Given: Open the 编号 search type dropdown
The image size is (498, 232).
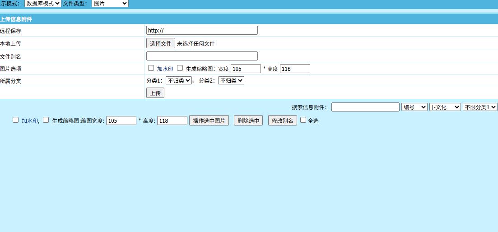Looking at the screenshot, I should tap(414, 107).
